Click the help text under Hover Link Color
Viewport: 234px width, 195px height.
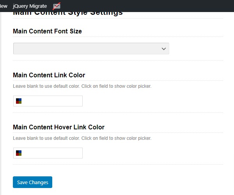pos(82,138)
